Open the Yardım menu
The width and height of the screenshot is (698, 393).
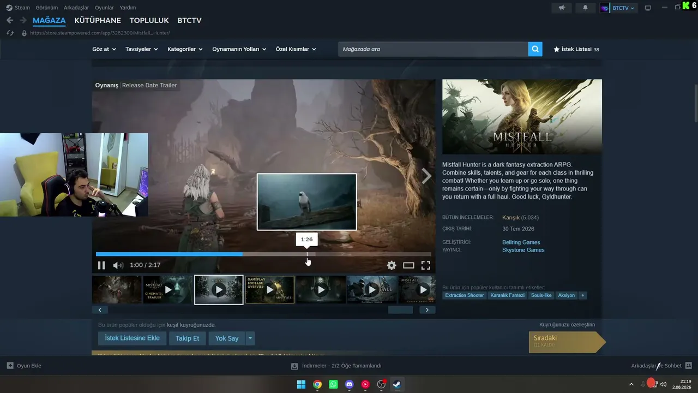click(128, 8)
